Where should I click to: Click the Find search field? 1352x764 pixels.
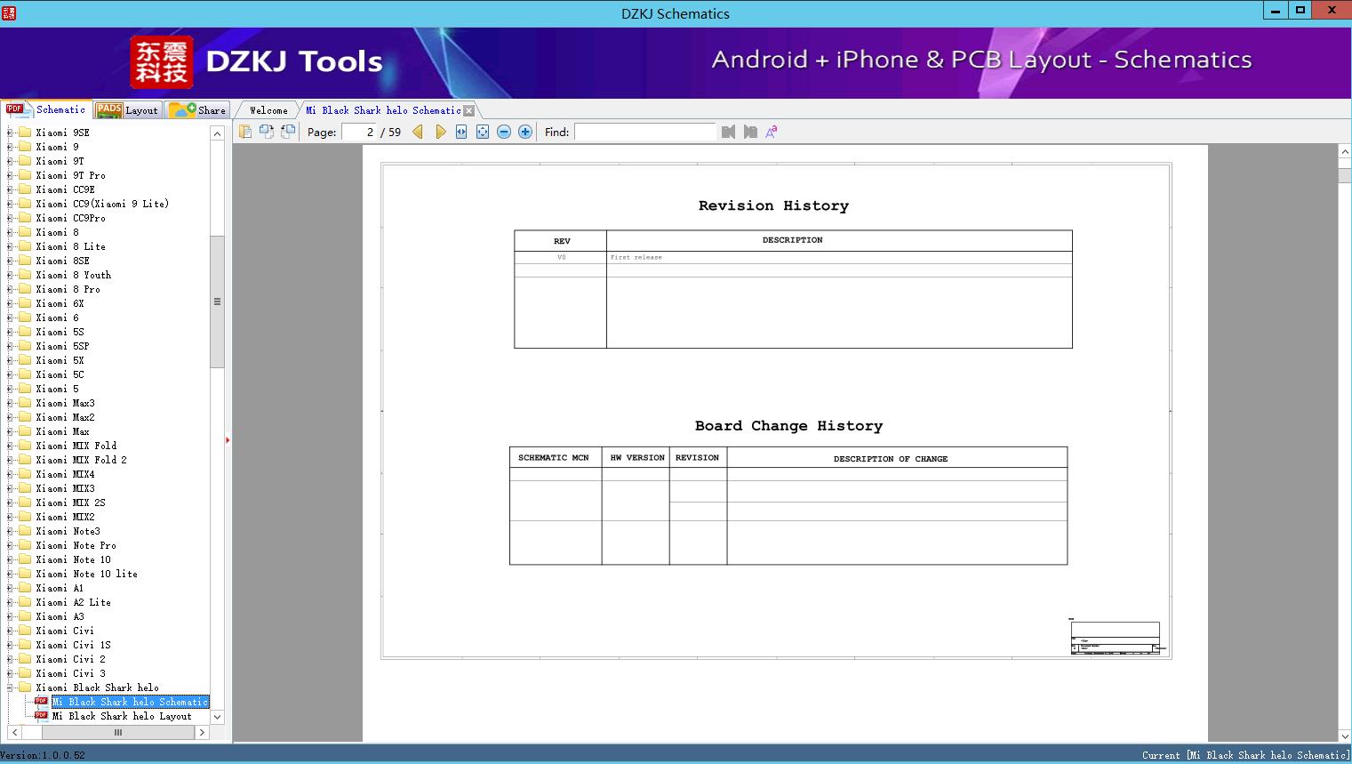[x=644, y=132]
